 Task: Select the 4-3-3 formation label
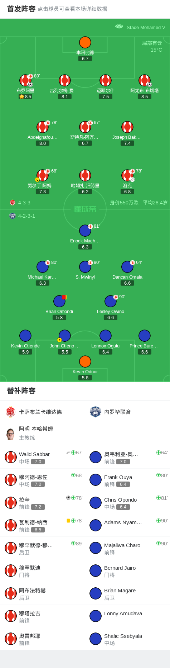click(x=24, y=203)
